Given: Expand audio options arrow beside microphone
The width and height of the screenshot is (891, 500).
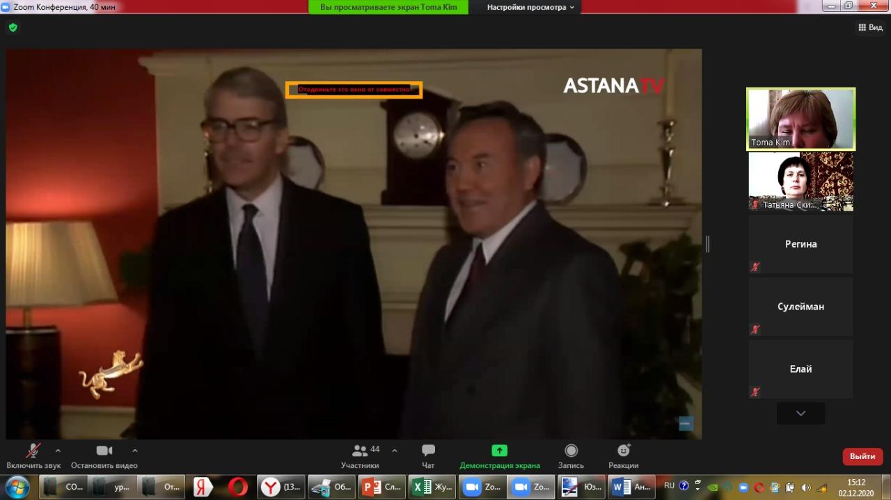Looking at the screenshot, I should click(x=58, y=450).
